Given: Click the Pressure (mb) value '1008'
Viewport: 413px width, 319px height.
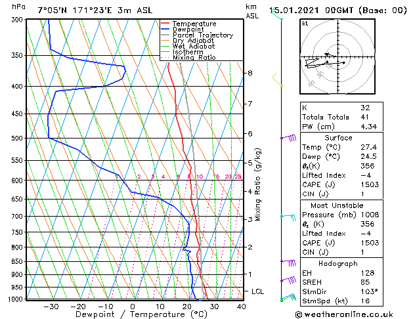Looking at the screenshot, I should pyautogui.click(x=370, y=215).
